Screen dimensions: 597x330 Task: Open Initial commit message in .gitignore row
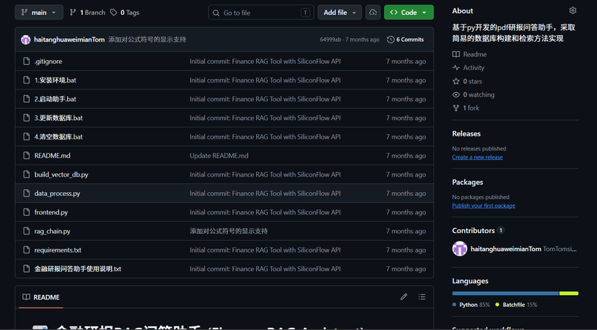pos(265,61)
